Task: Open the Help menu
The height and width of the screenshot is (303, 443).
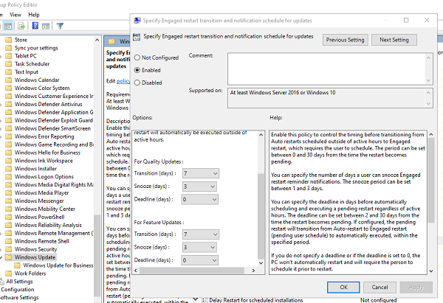Action: [34, 15]
